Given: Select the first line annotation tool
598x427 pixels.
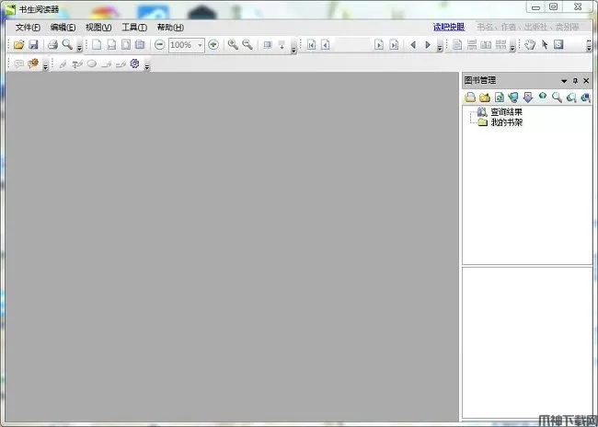Looking at the screenshot, I should coord(106,64).
